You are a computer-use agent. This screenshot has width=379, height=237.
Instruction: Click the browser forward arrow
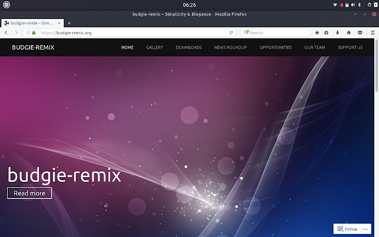click(16, 33)
